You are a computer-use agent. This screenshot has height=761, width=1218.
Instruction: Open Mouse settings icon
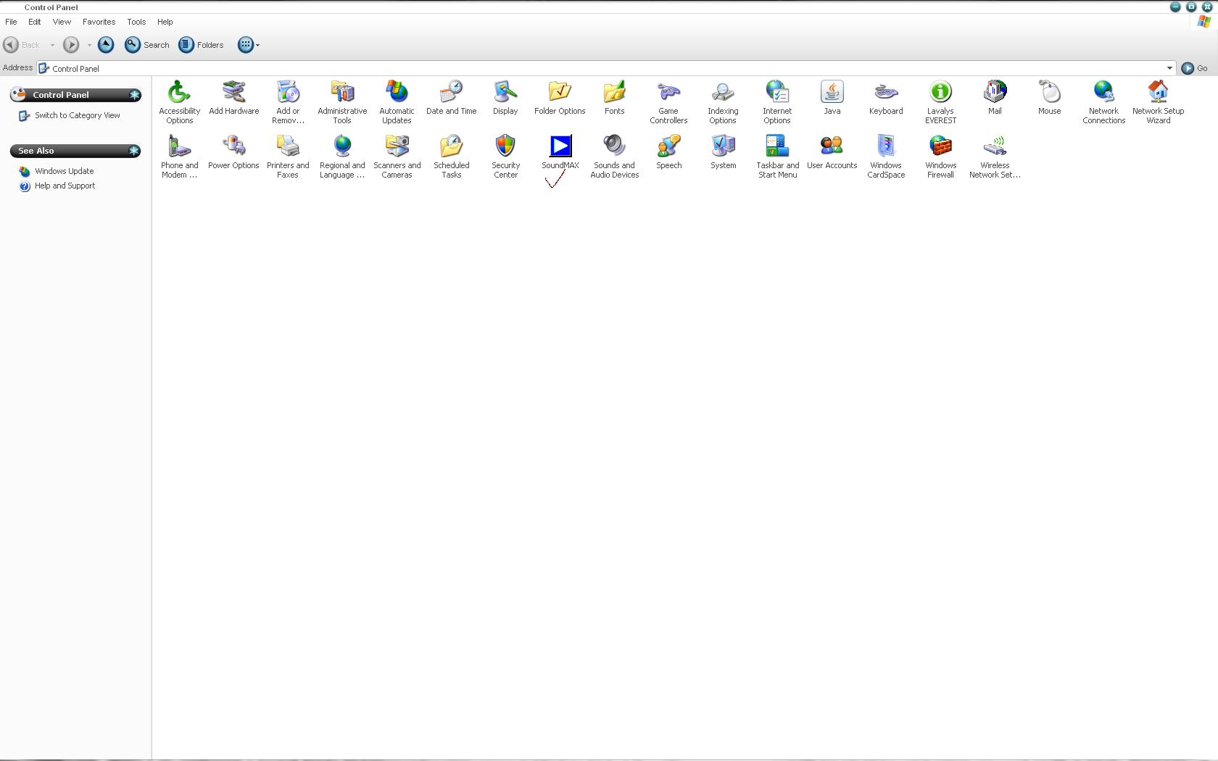tap(1049, 92)
